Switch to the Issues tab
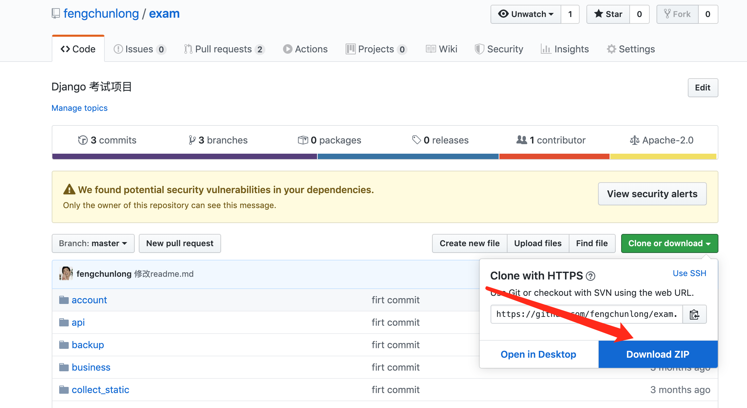The width and height of the screenshot is (747, 408). point(139,49)
